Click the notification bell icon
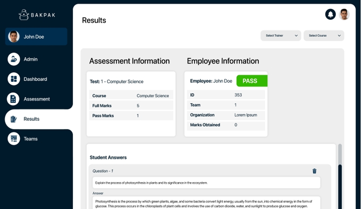Image resolution: width=362 pixels, height=209 pixels. point(330,14)
